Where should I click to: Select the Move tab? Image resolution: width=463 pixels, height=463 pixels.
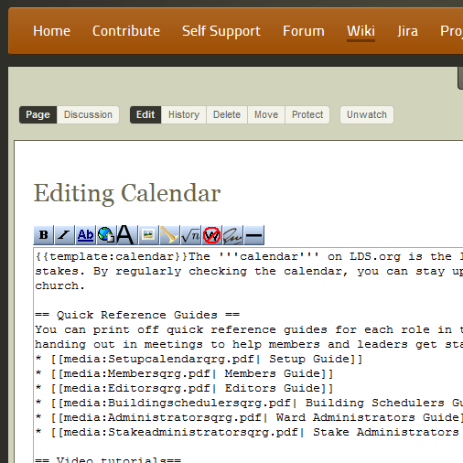(266, 114)
